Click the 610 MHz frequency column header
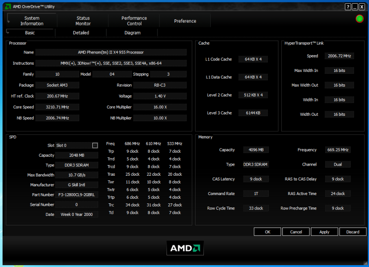This screenshot has height=267, width=369. tap(154, 143)
